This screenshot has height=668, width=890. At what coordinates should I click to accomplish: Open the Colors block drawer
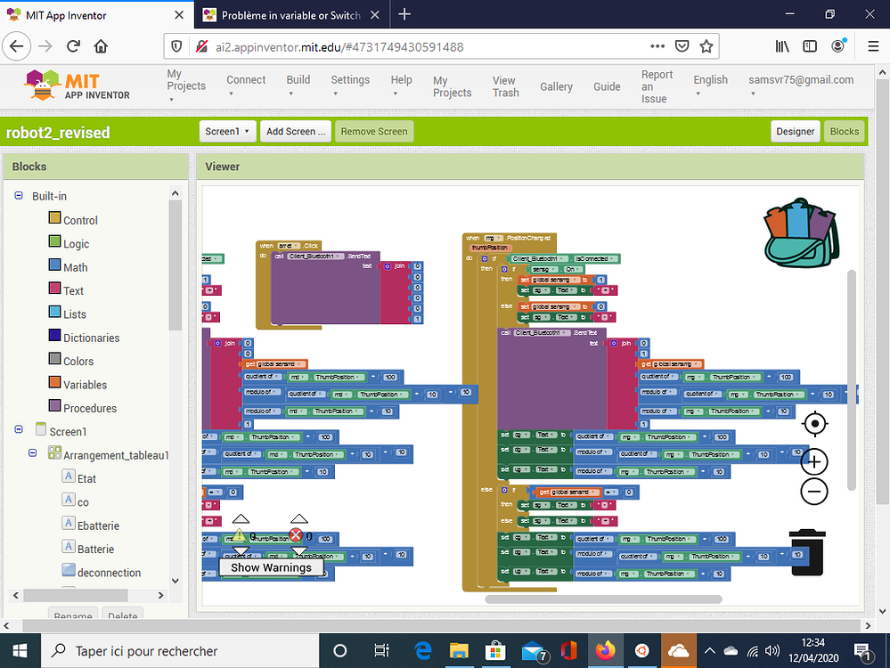[79, 361]
